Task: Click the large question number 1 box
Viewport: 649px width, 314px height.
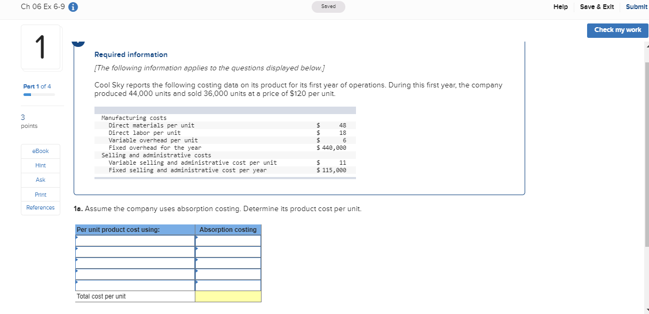Action: click(x=41, y=47)
